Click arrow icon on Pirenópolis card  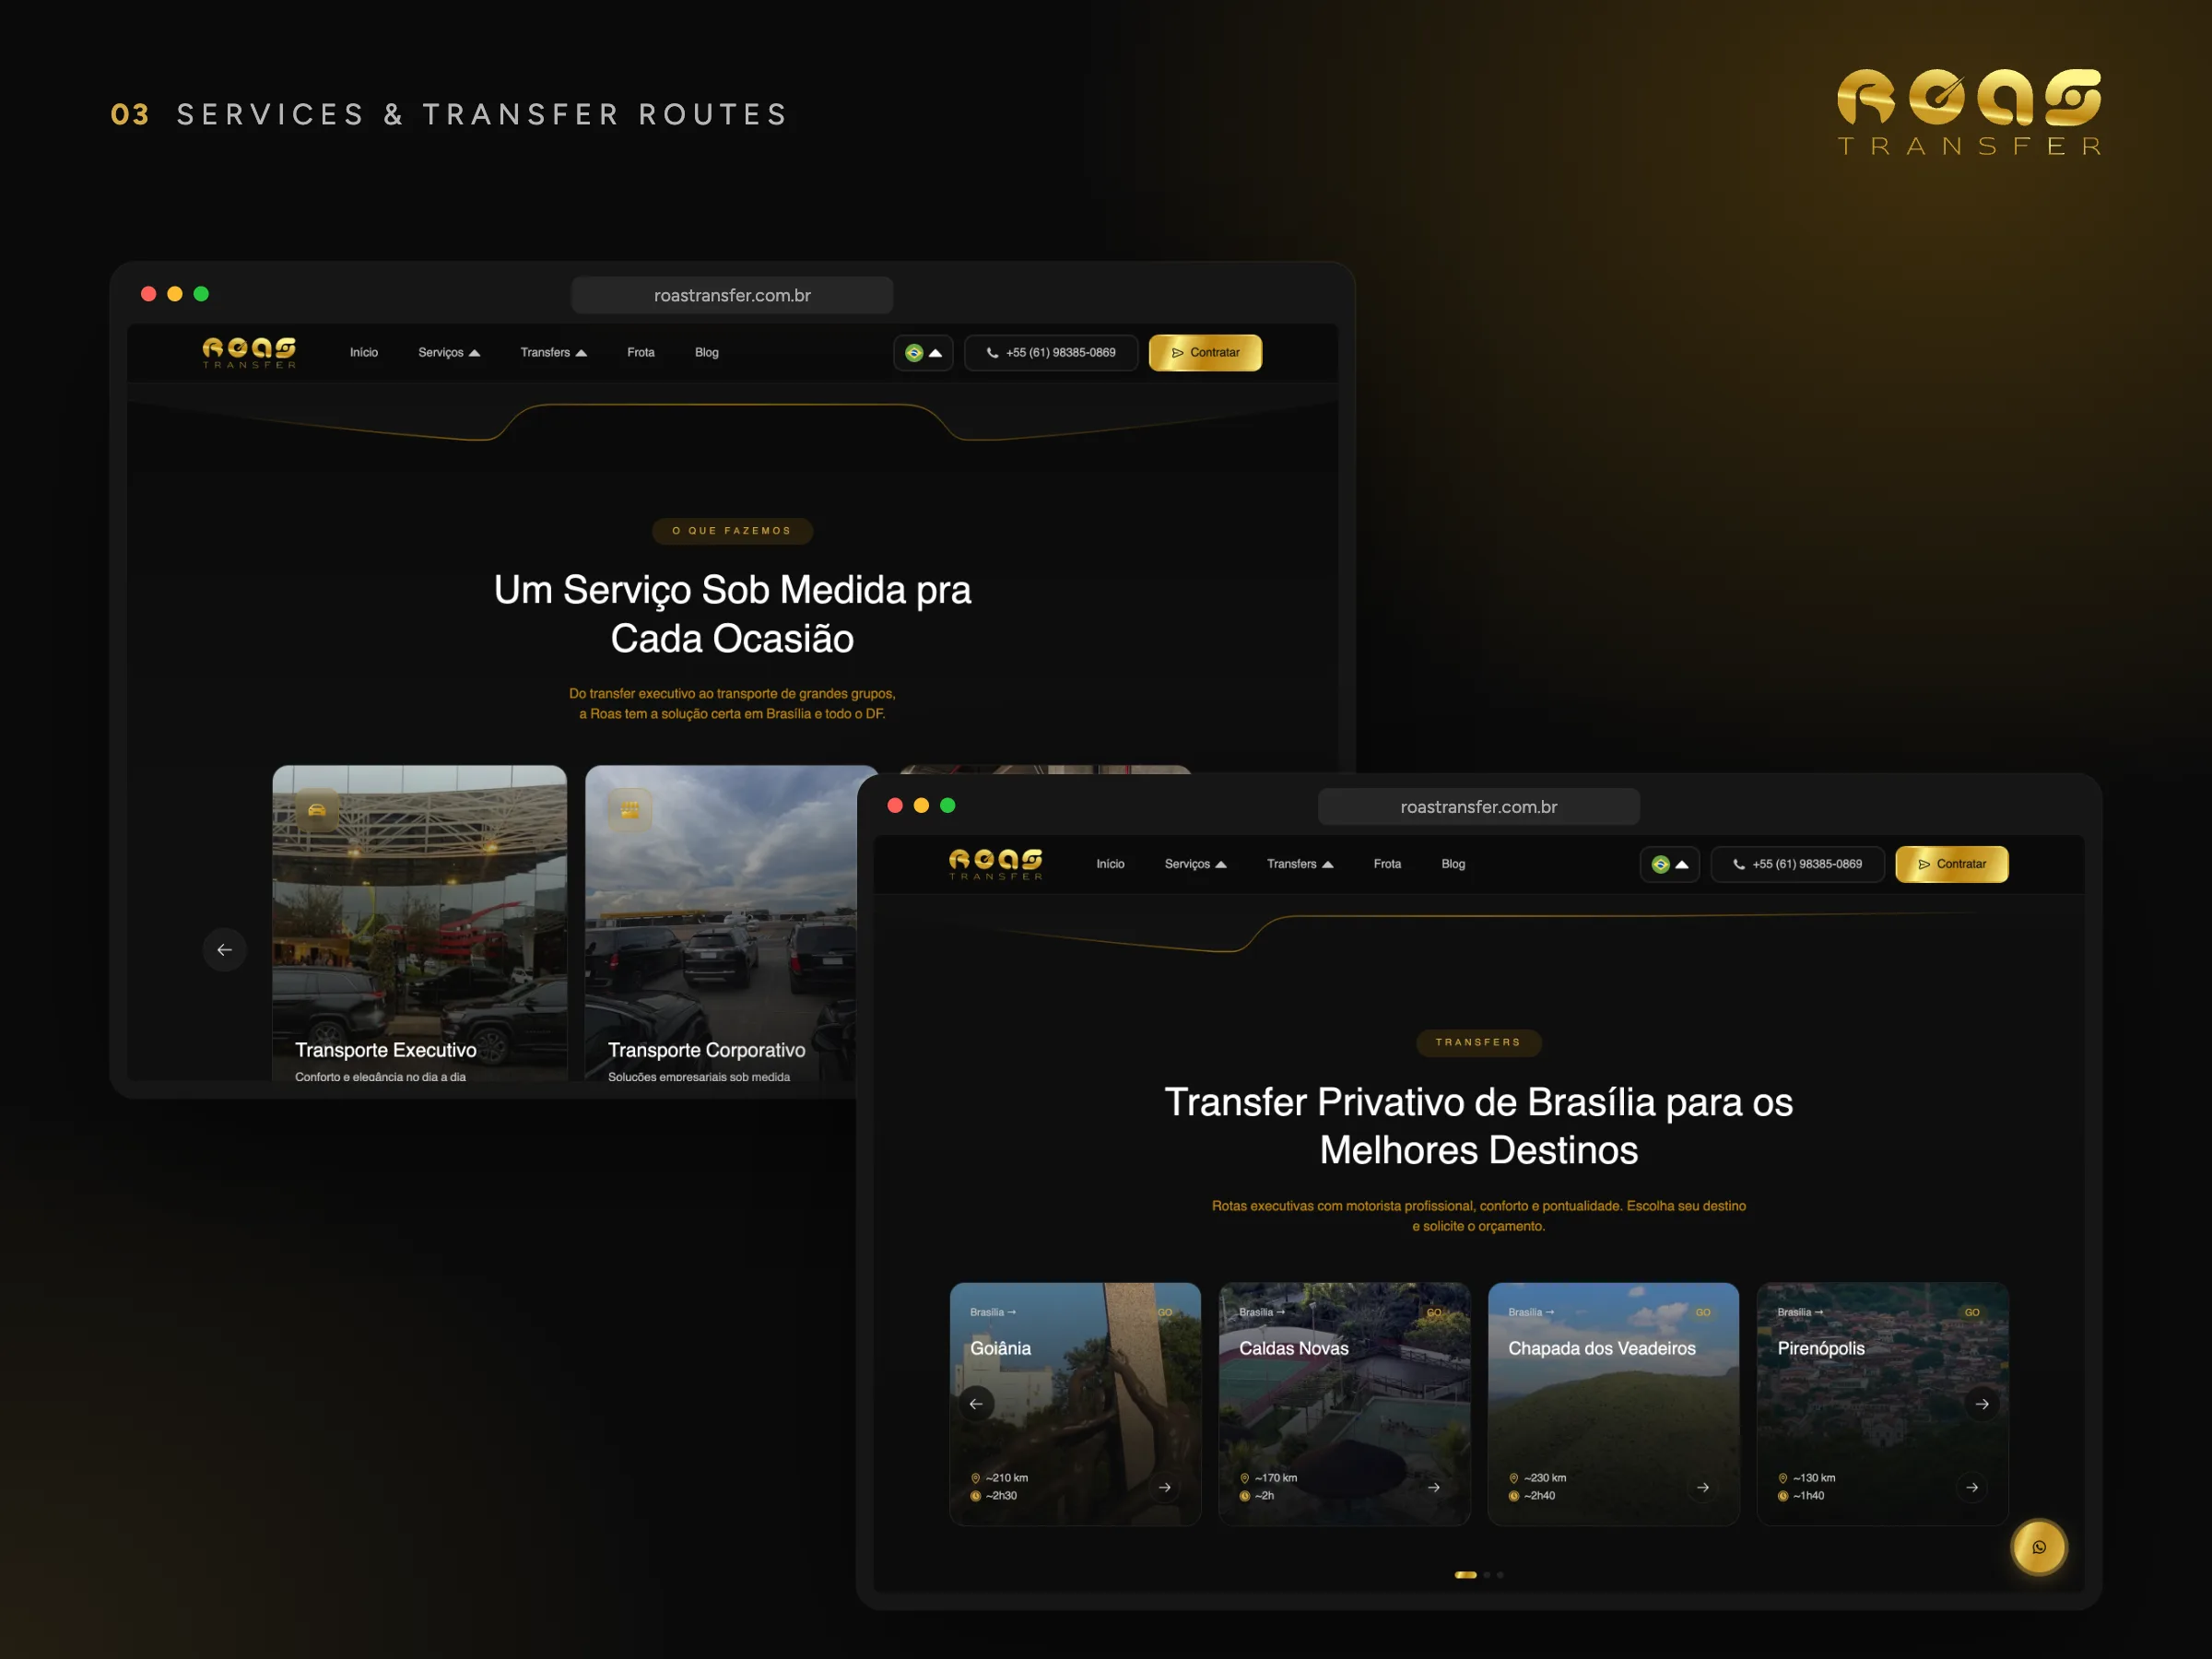(x=1972, y=1487)
